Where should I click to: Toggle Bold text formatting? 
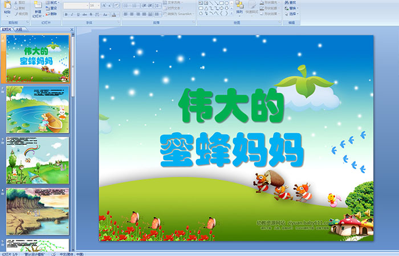(x=66, y=14)
